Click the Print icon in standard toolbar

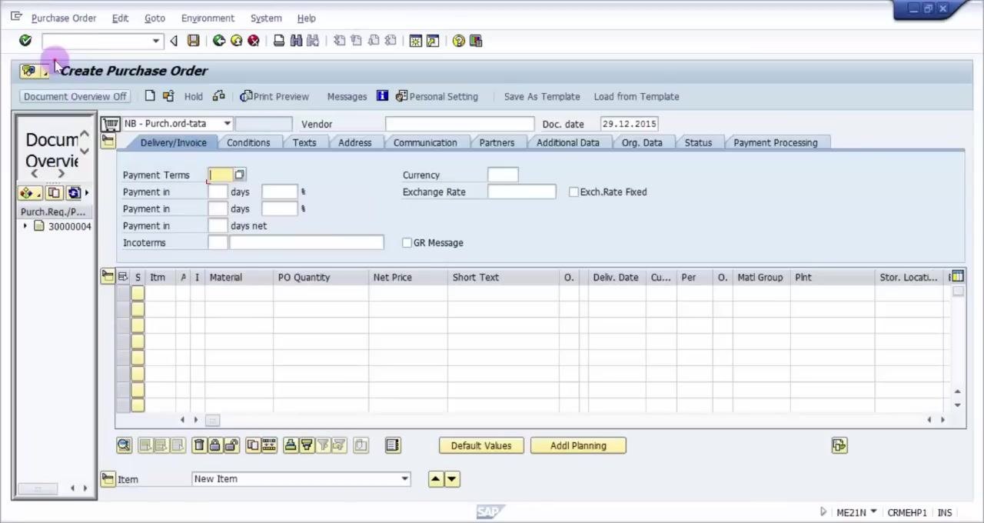point(279,41)
